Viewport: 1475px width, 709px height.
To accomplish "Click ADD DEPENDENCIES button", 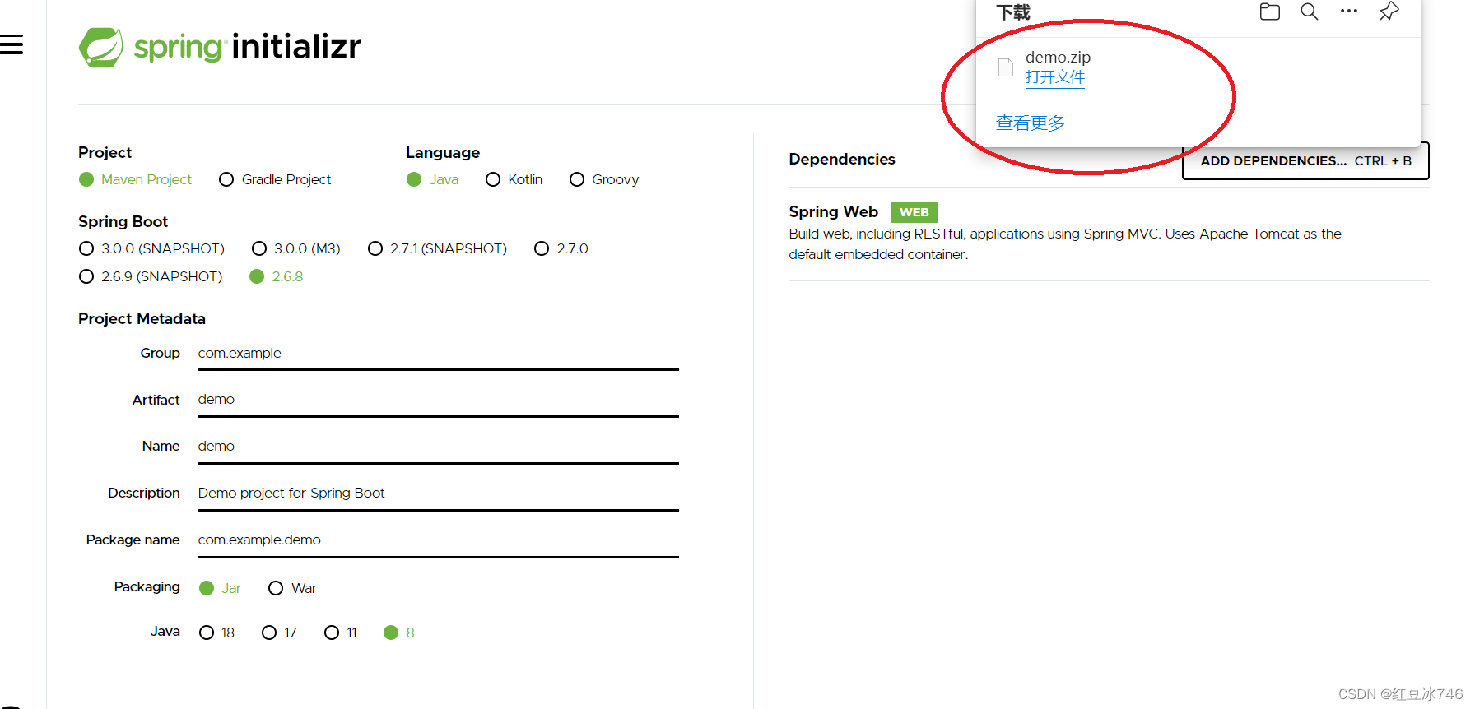I will tap(1305, 160).
